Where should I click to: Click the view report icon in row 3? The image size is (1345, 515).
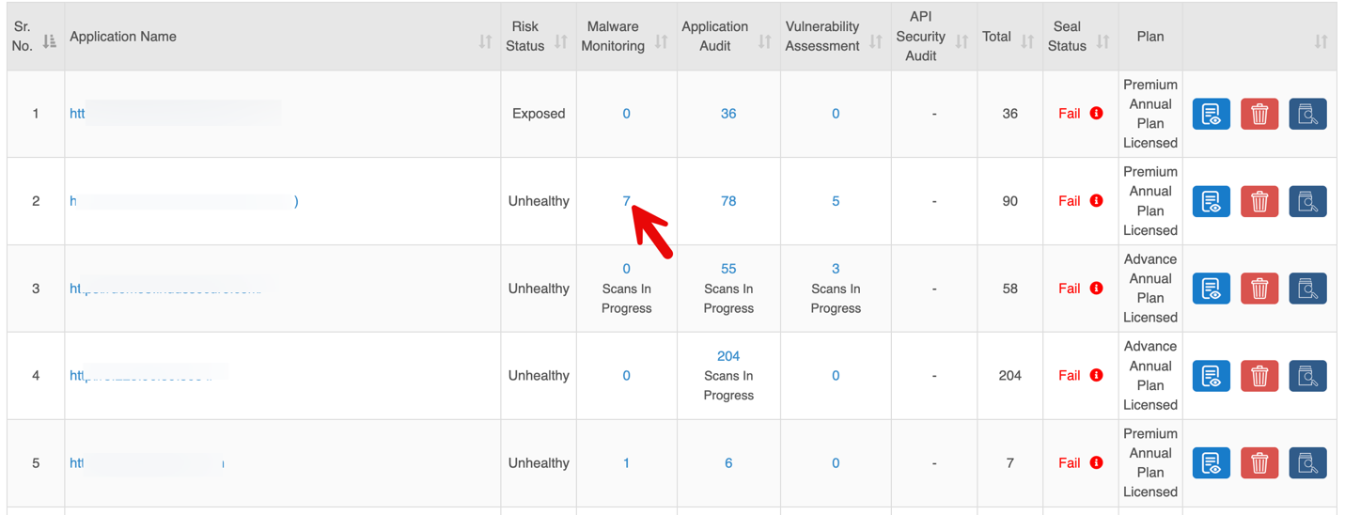tap(1211, 289)
